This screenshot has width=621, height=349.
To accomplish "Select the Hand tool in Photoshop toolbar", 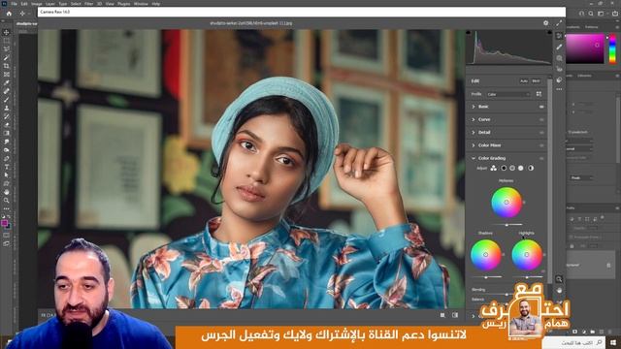I will (7, 192).
